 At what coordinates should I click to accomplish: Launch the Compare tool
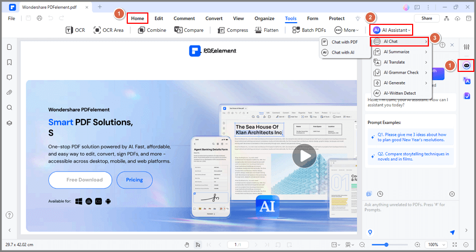(189, 30)
